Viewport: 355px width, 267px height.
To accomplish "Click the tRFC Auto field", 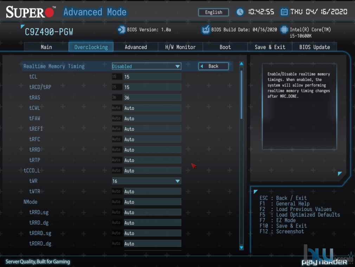I will pyautogui.click(x=153, y=139).
